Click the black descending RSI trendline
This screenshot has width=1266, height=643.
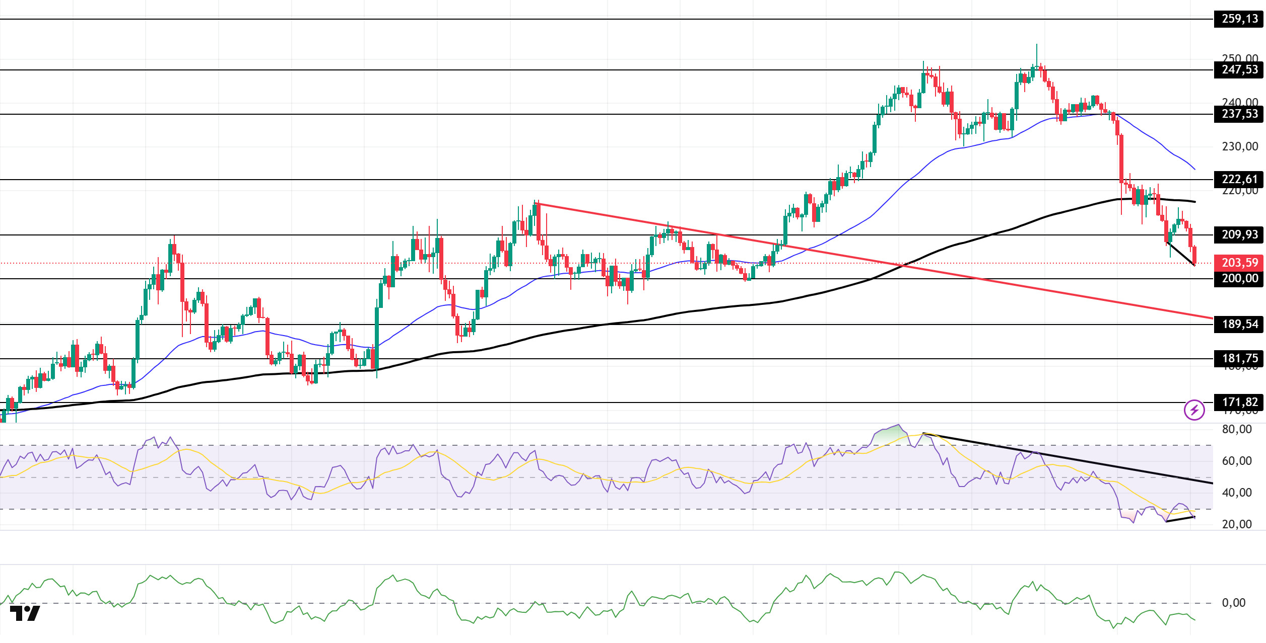1068,458
